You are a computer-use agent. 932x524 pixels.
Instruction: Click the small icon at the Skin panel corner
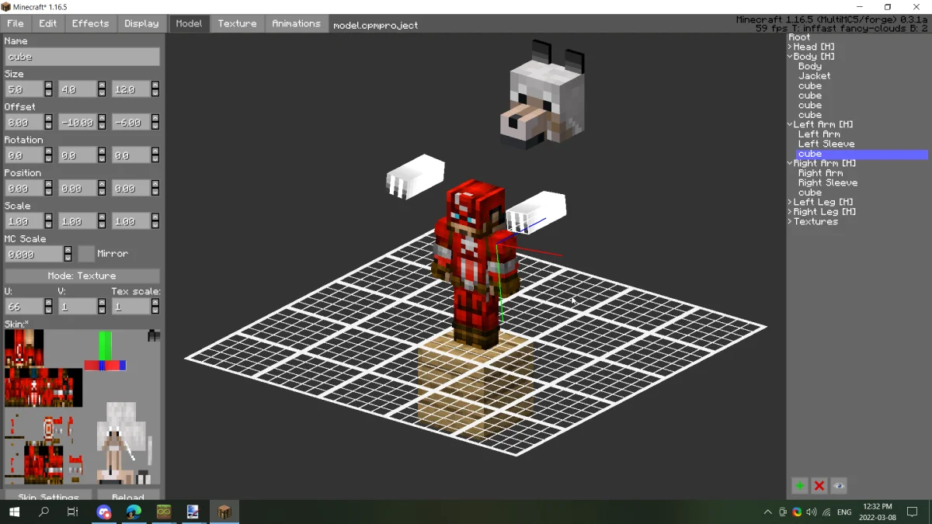tap(154, 335)
